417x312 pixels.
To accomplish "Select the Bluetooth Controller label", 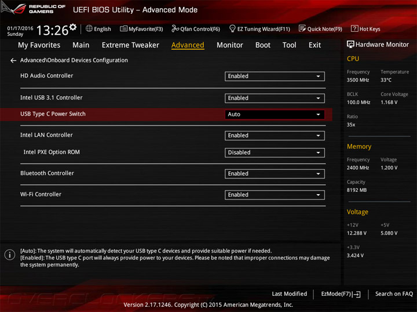I will [x=47, y=173].
